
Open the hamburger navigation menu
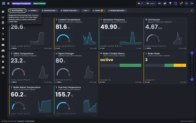point(8,3)
